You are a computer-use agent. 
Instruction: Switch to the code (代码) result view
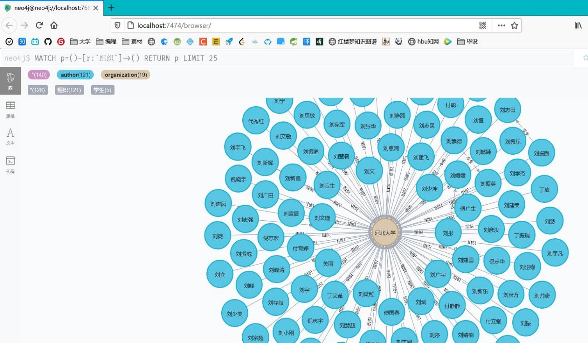click(11, 164)
